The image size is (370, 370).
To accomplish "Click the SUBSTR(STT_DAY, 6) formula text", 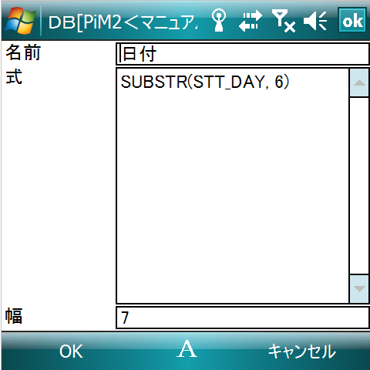I will (205, 82).
